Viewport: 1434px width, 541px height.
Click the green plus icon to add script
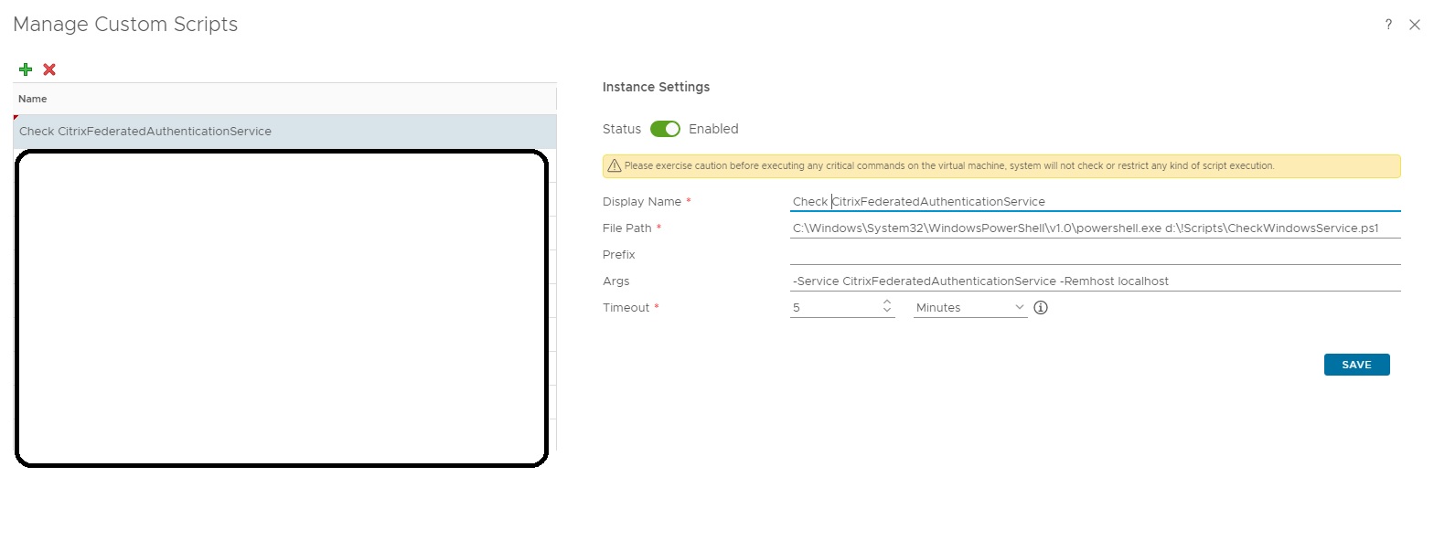tap(26, 69)
